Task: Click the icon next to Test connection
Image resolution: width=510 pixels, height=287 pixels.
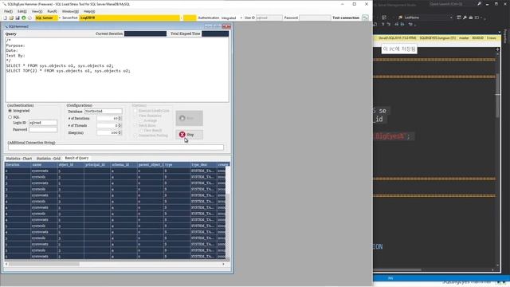Action: [x=365, y=18]
